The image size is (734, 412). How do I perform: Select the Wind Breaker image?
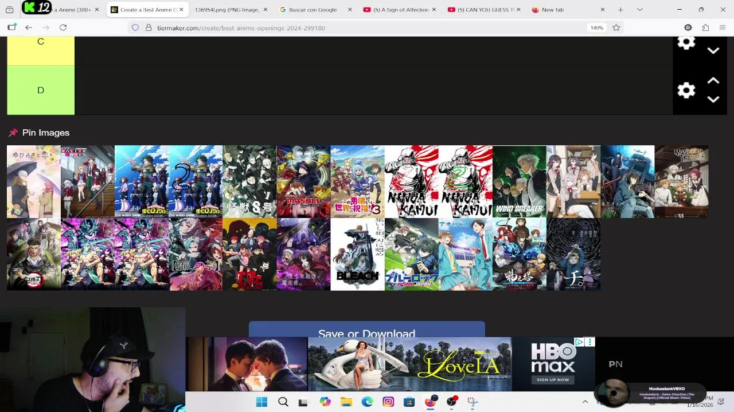pyautogui.click(x=519, y=181)
